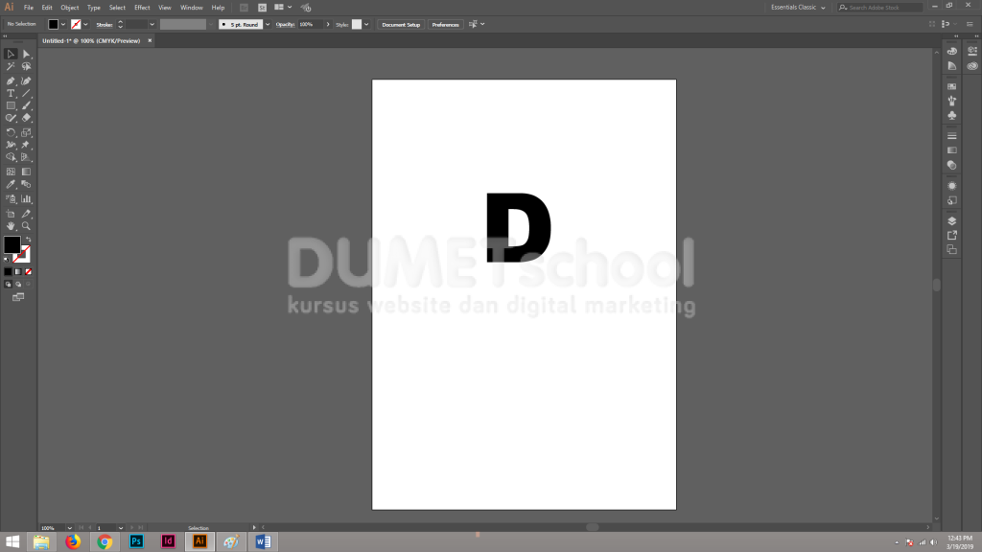Image resolution: width=982 pixels, height=552 pixels.
Task: Open the Brushes panel icon
Action: pos(952,101)
